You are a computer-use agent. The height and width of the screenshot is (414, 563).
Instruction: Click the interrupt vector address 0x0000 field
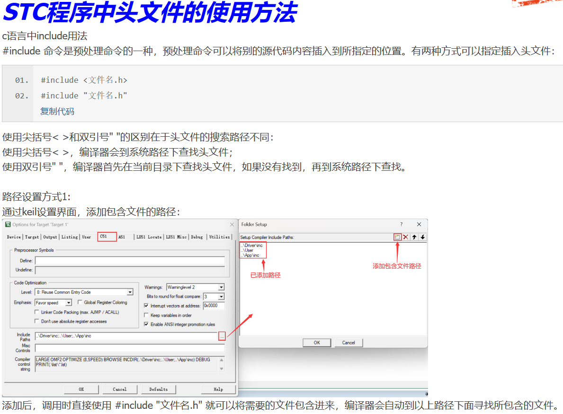pyautogui.click(x=214, y=306)
